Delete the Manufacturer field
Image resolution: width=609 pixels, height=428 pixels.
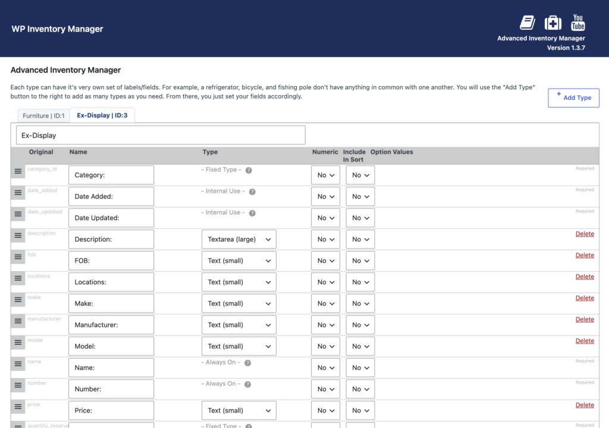click(x=585, y=319)
